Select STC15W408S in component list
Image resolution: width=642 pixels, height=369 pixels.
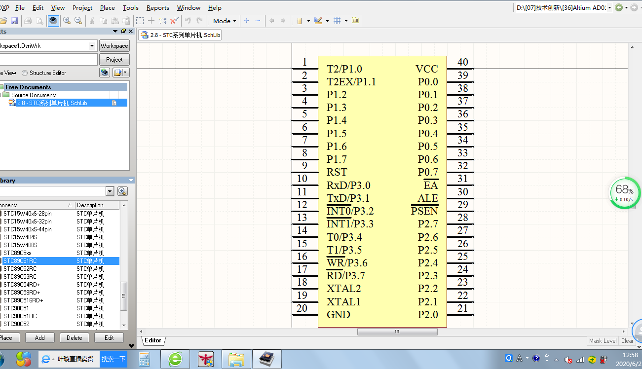tap(20, 245)
